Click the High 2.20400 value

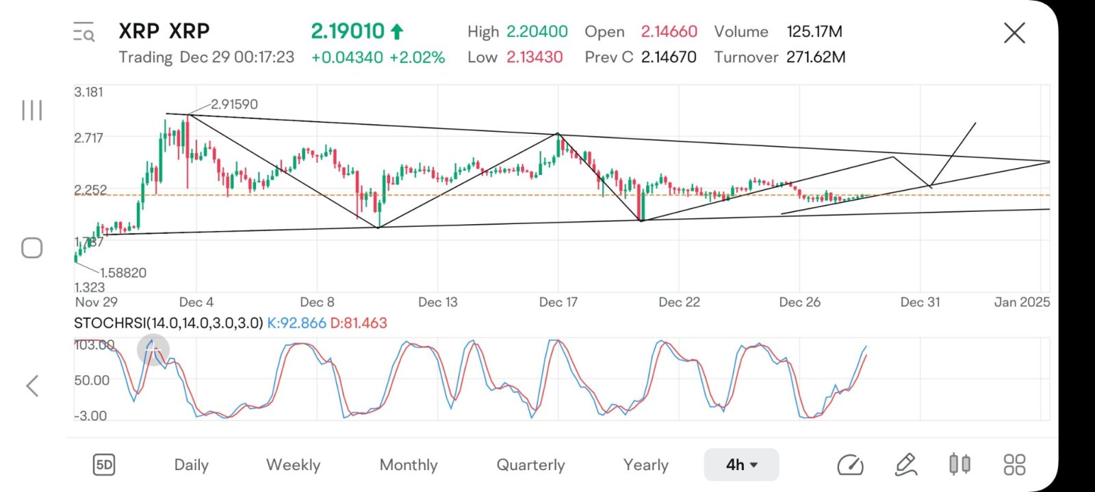[537, 31]
